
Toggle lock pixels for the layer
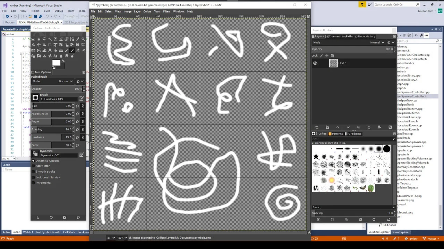click(x=322, y=56)
